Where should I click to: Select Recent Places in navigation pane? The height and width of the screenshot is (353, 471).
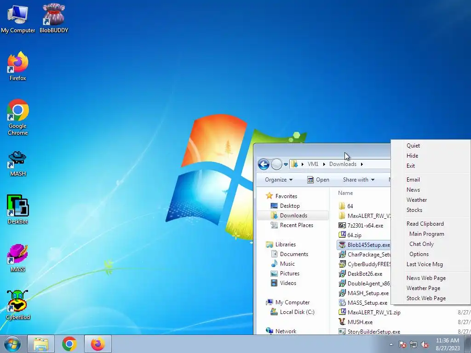297,225
